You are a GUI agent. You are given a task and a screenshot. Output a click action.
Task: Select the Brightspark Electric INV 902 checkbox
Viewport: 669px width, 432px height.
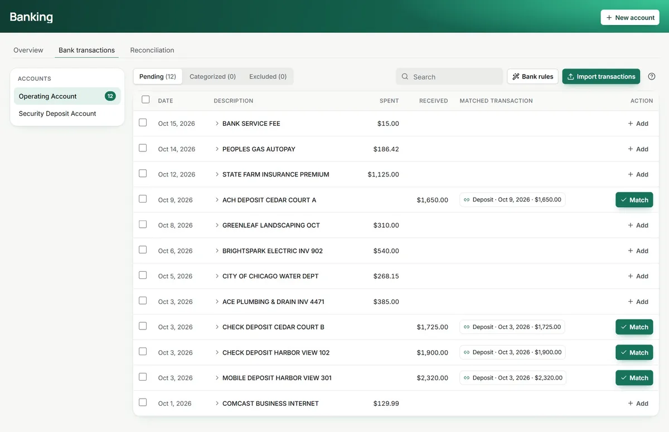click(x=143, y=250)
